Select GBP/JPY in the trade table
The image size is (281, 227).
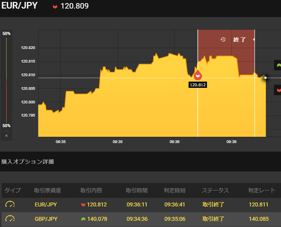tap(46, 219)
